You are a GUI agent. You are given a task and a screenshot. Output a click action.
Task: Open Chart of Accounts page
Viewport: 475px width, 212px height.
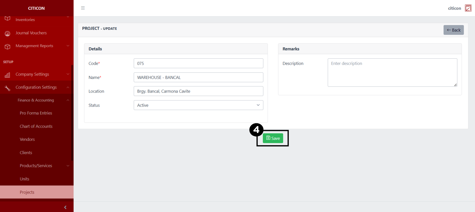[x=36, y=126]
